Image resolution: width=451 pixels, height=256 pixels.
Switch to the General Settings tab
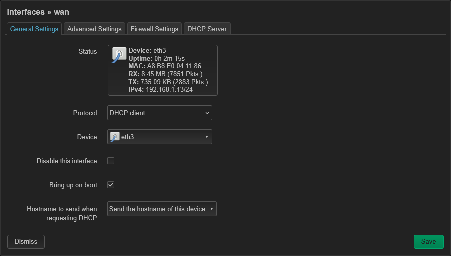click(34, 29)
